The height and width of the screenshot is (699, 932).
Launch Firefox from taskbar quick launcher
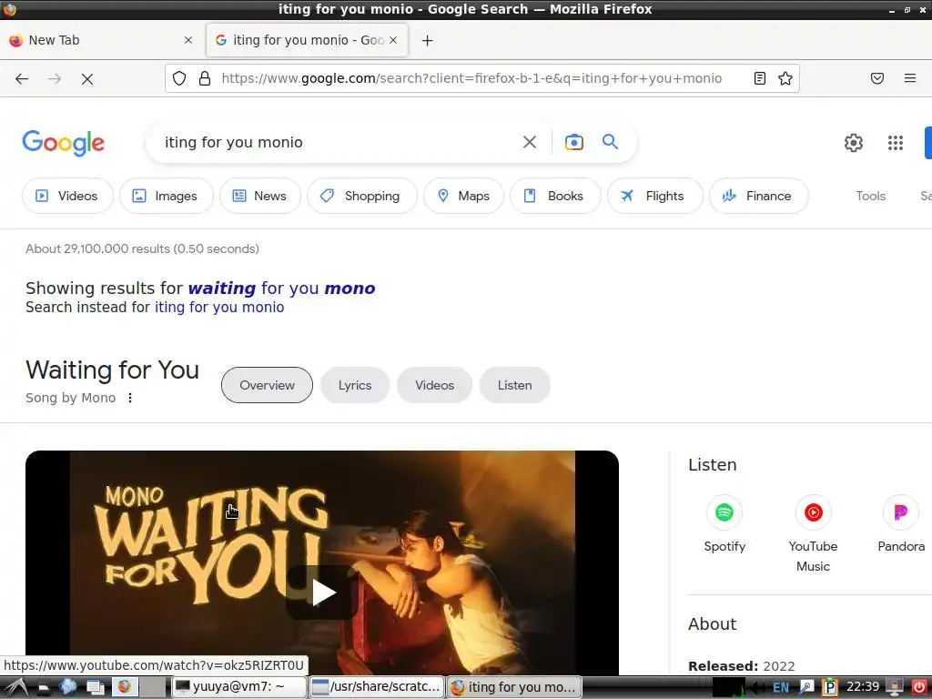pyautogui.click(x=124, y=687)
